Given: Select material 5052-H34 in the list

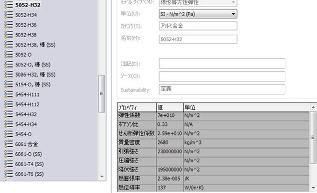Looking at the screenshot, I should 26,14.
